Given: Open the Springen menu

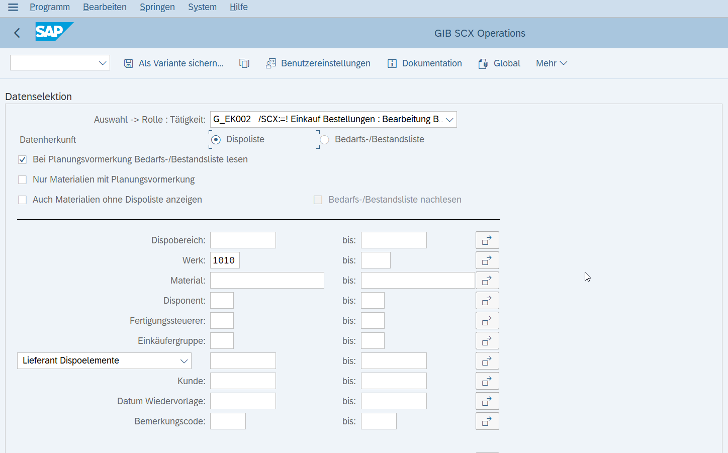Looking at the screenshot, I should [157, 7].
